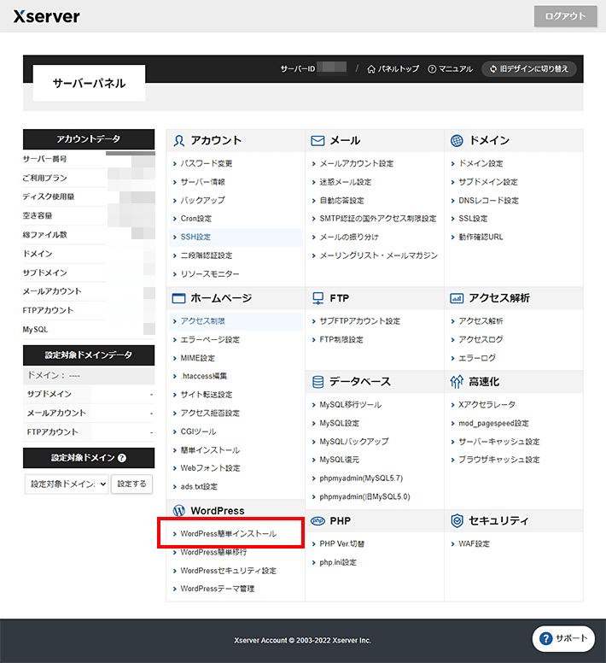
Task: Open the サポート chat button
Action: click(x=564, y=638)
